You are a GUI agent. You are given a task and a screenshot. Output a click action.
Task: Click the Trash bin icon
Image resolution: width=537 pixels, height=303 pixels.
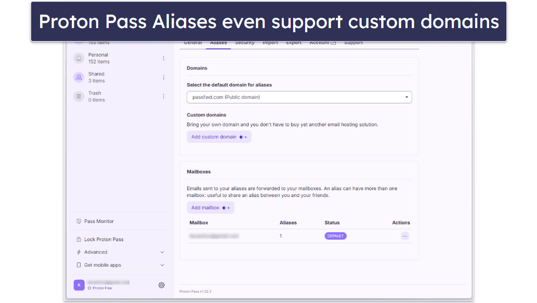(x=79, y=97)
